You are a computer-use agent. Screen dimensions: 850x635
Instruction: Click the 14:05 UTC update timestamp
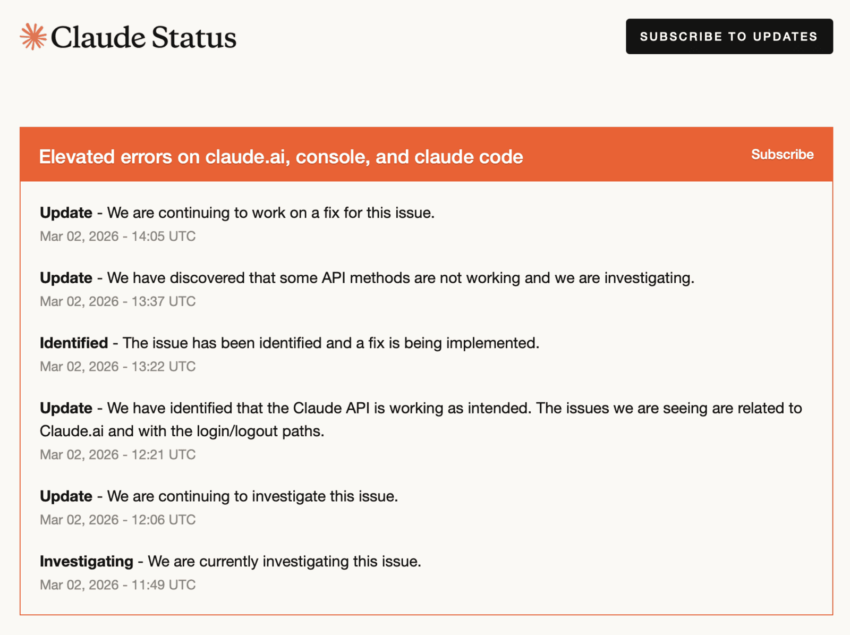[x=117, y=236]
